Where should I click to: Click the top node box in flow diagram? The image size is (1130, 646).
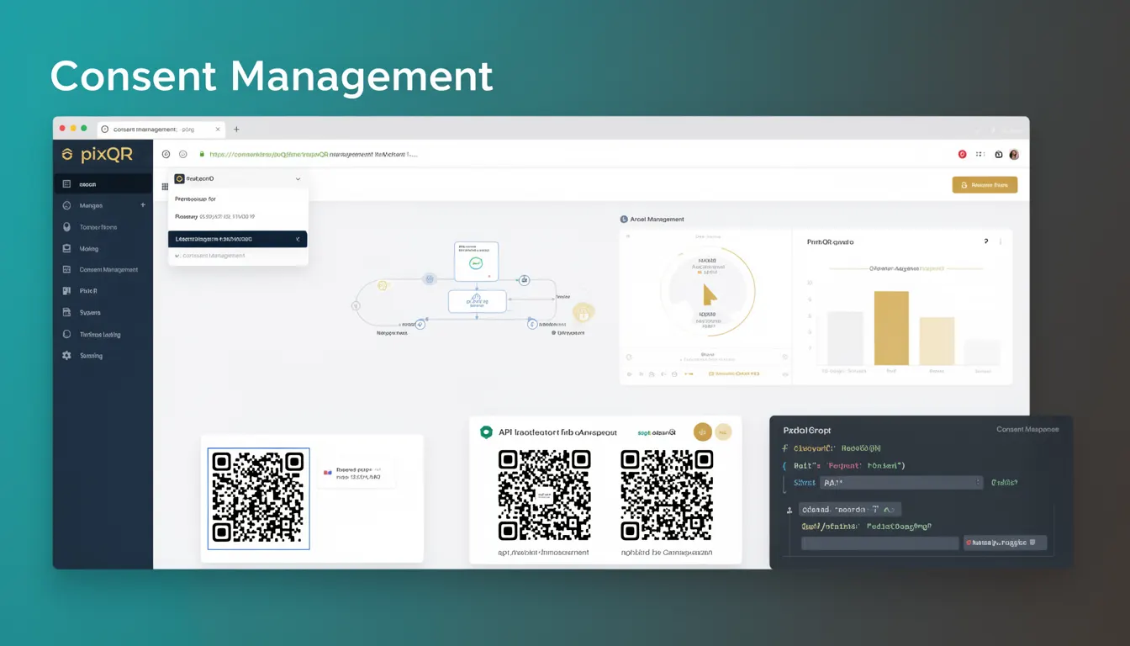pos(477,262)
